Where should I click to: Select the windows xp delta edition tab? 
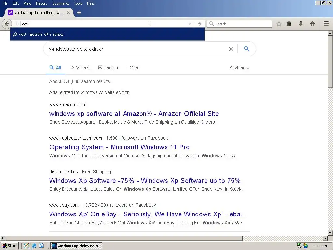(39, 13)
